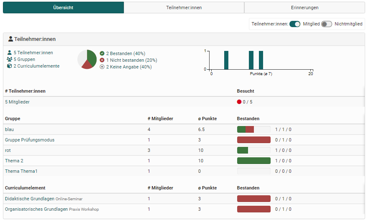Viewport: 371px width, 222px height.
Task: Select the Übersicht tab
Action: pos(64,8)
